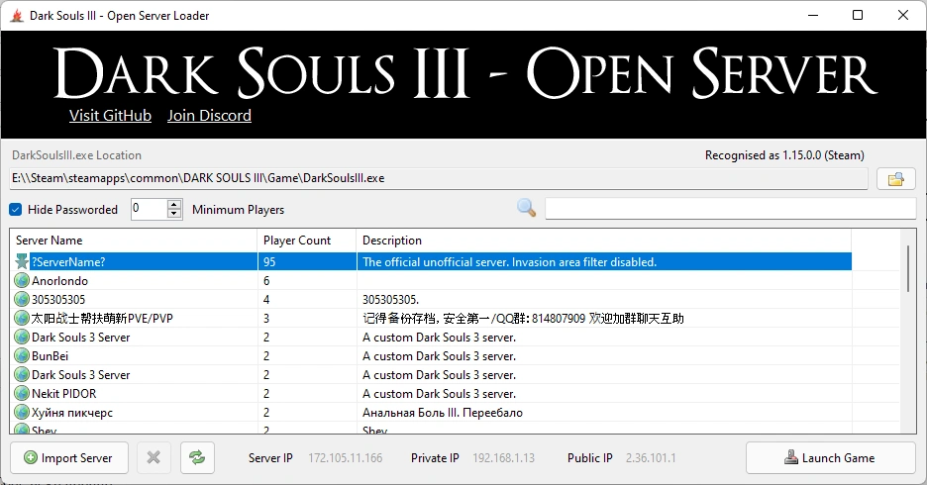
Task: Uncheck the Hide Passworded checkbox
Action: [x=16, y=210]
